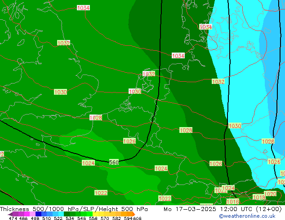Open the weatheronline.co.uk copyright link

(x=247, y=216)
